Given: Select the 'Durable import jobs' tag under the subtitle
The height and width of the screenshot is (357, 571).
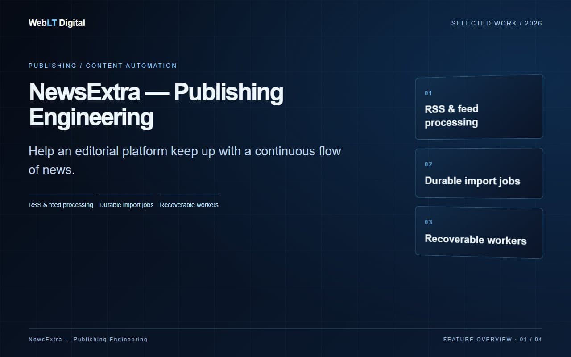Looking at the screenshot, I should [126, 202].
